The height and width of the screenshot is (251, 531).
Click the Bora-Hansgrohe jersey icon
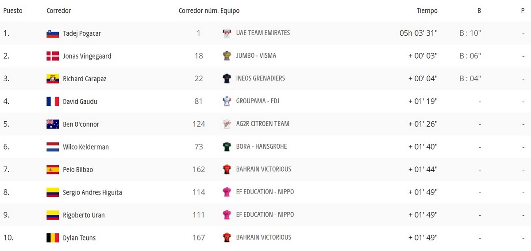click(x=227, y=147)
